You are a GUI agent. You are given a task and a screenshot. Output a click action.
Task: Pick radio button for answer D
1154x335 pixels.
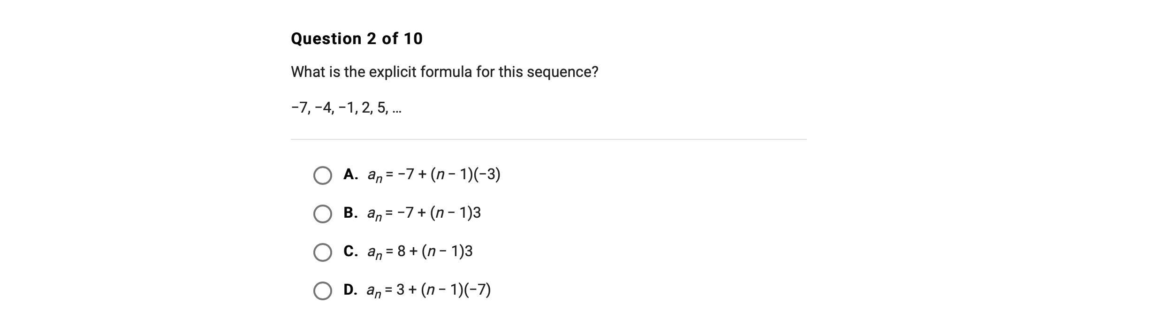coord(322,291)
